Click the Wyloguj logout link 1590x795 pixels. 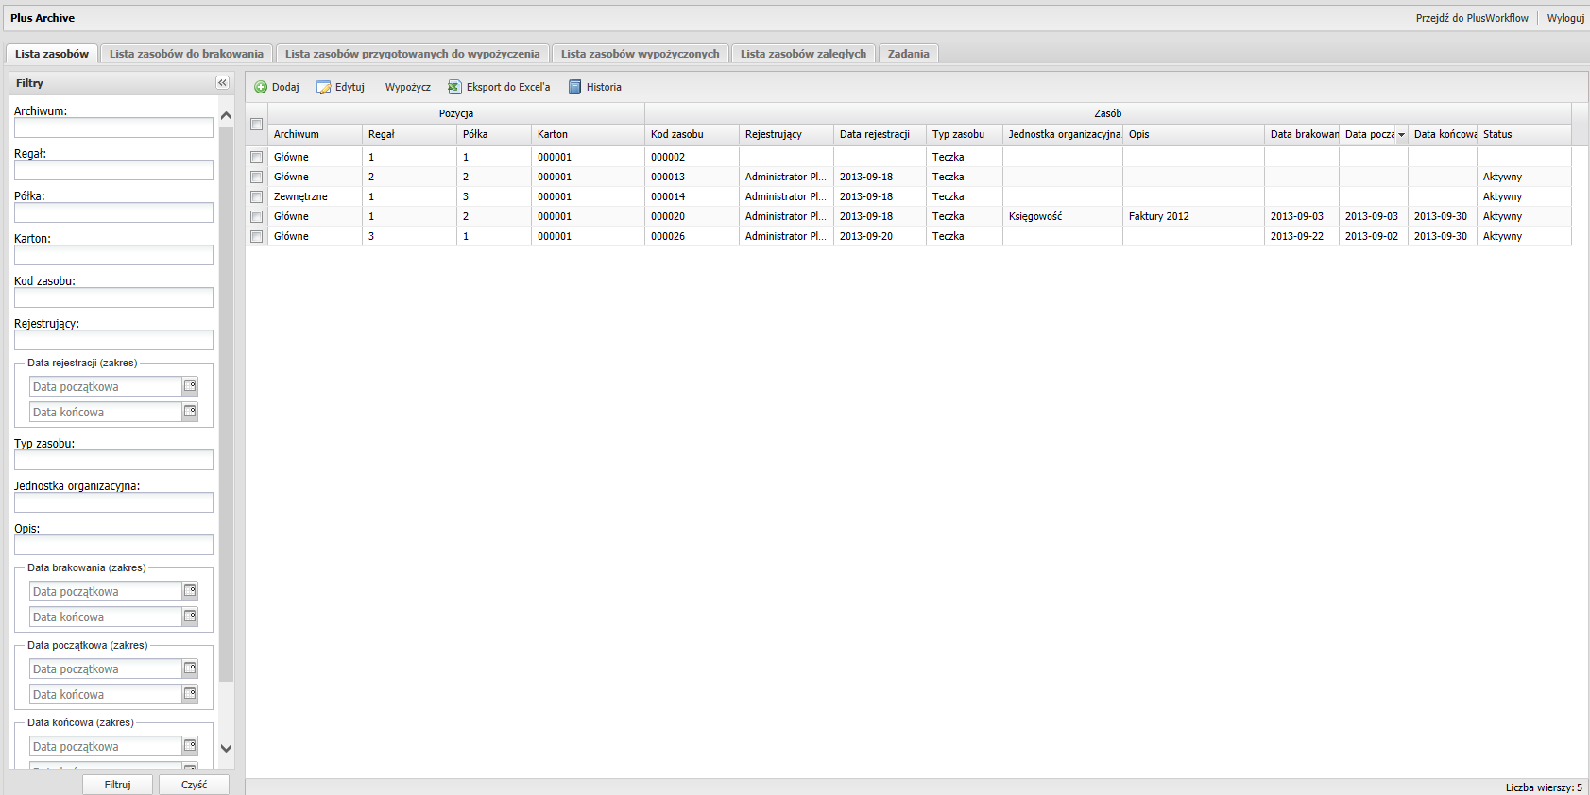[x=1565, y=18]
